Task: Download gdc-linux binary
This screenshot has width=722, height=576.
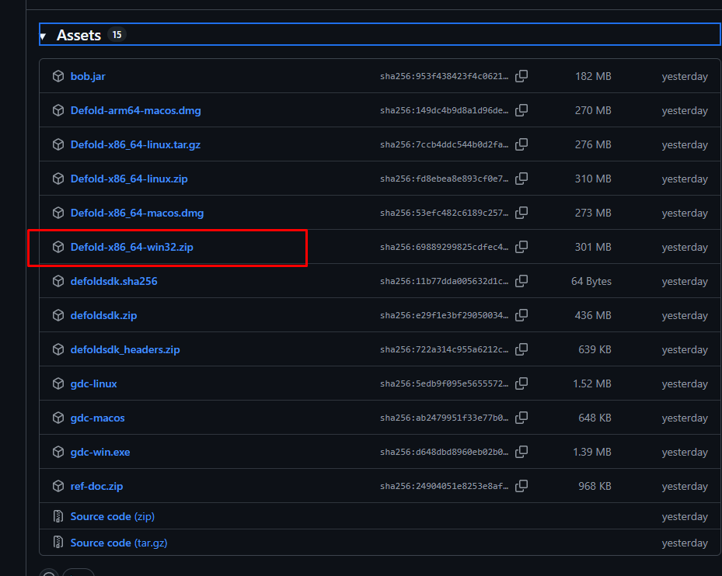Action: pyautogui.click(x=93, y=383)
